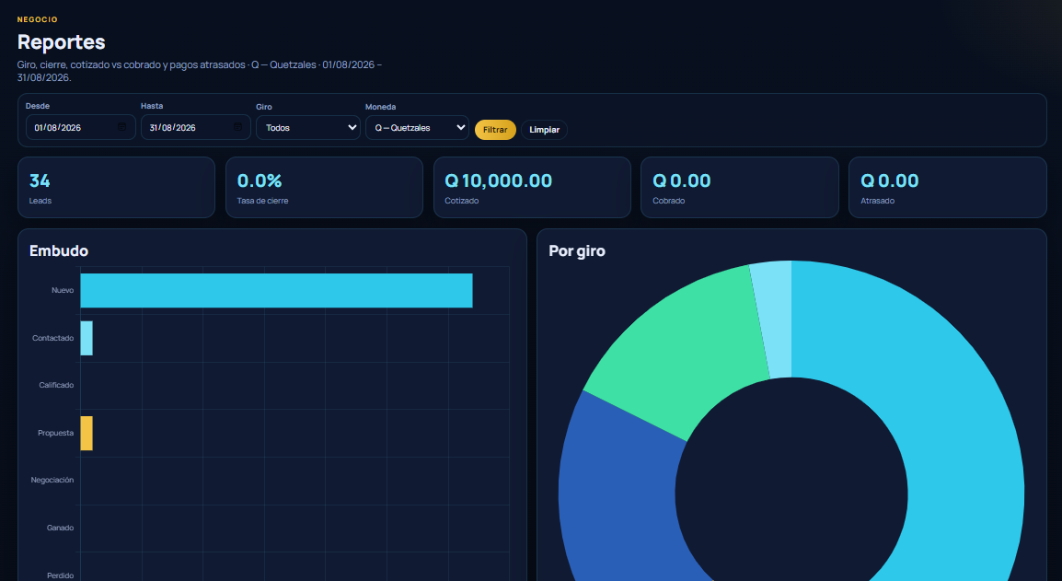Click the yellow Filtrar button

coord(495,130)
